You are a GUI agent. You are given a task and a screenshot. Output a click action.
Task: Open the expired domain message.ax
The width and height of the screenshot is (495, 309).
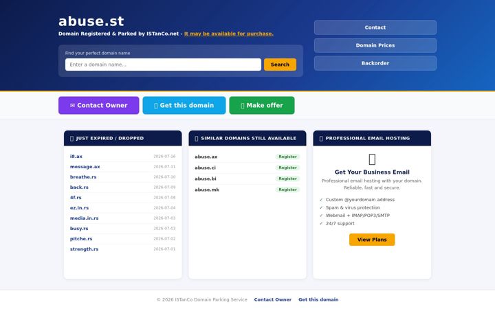(85, 166)
